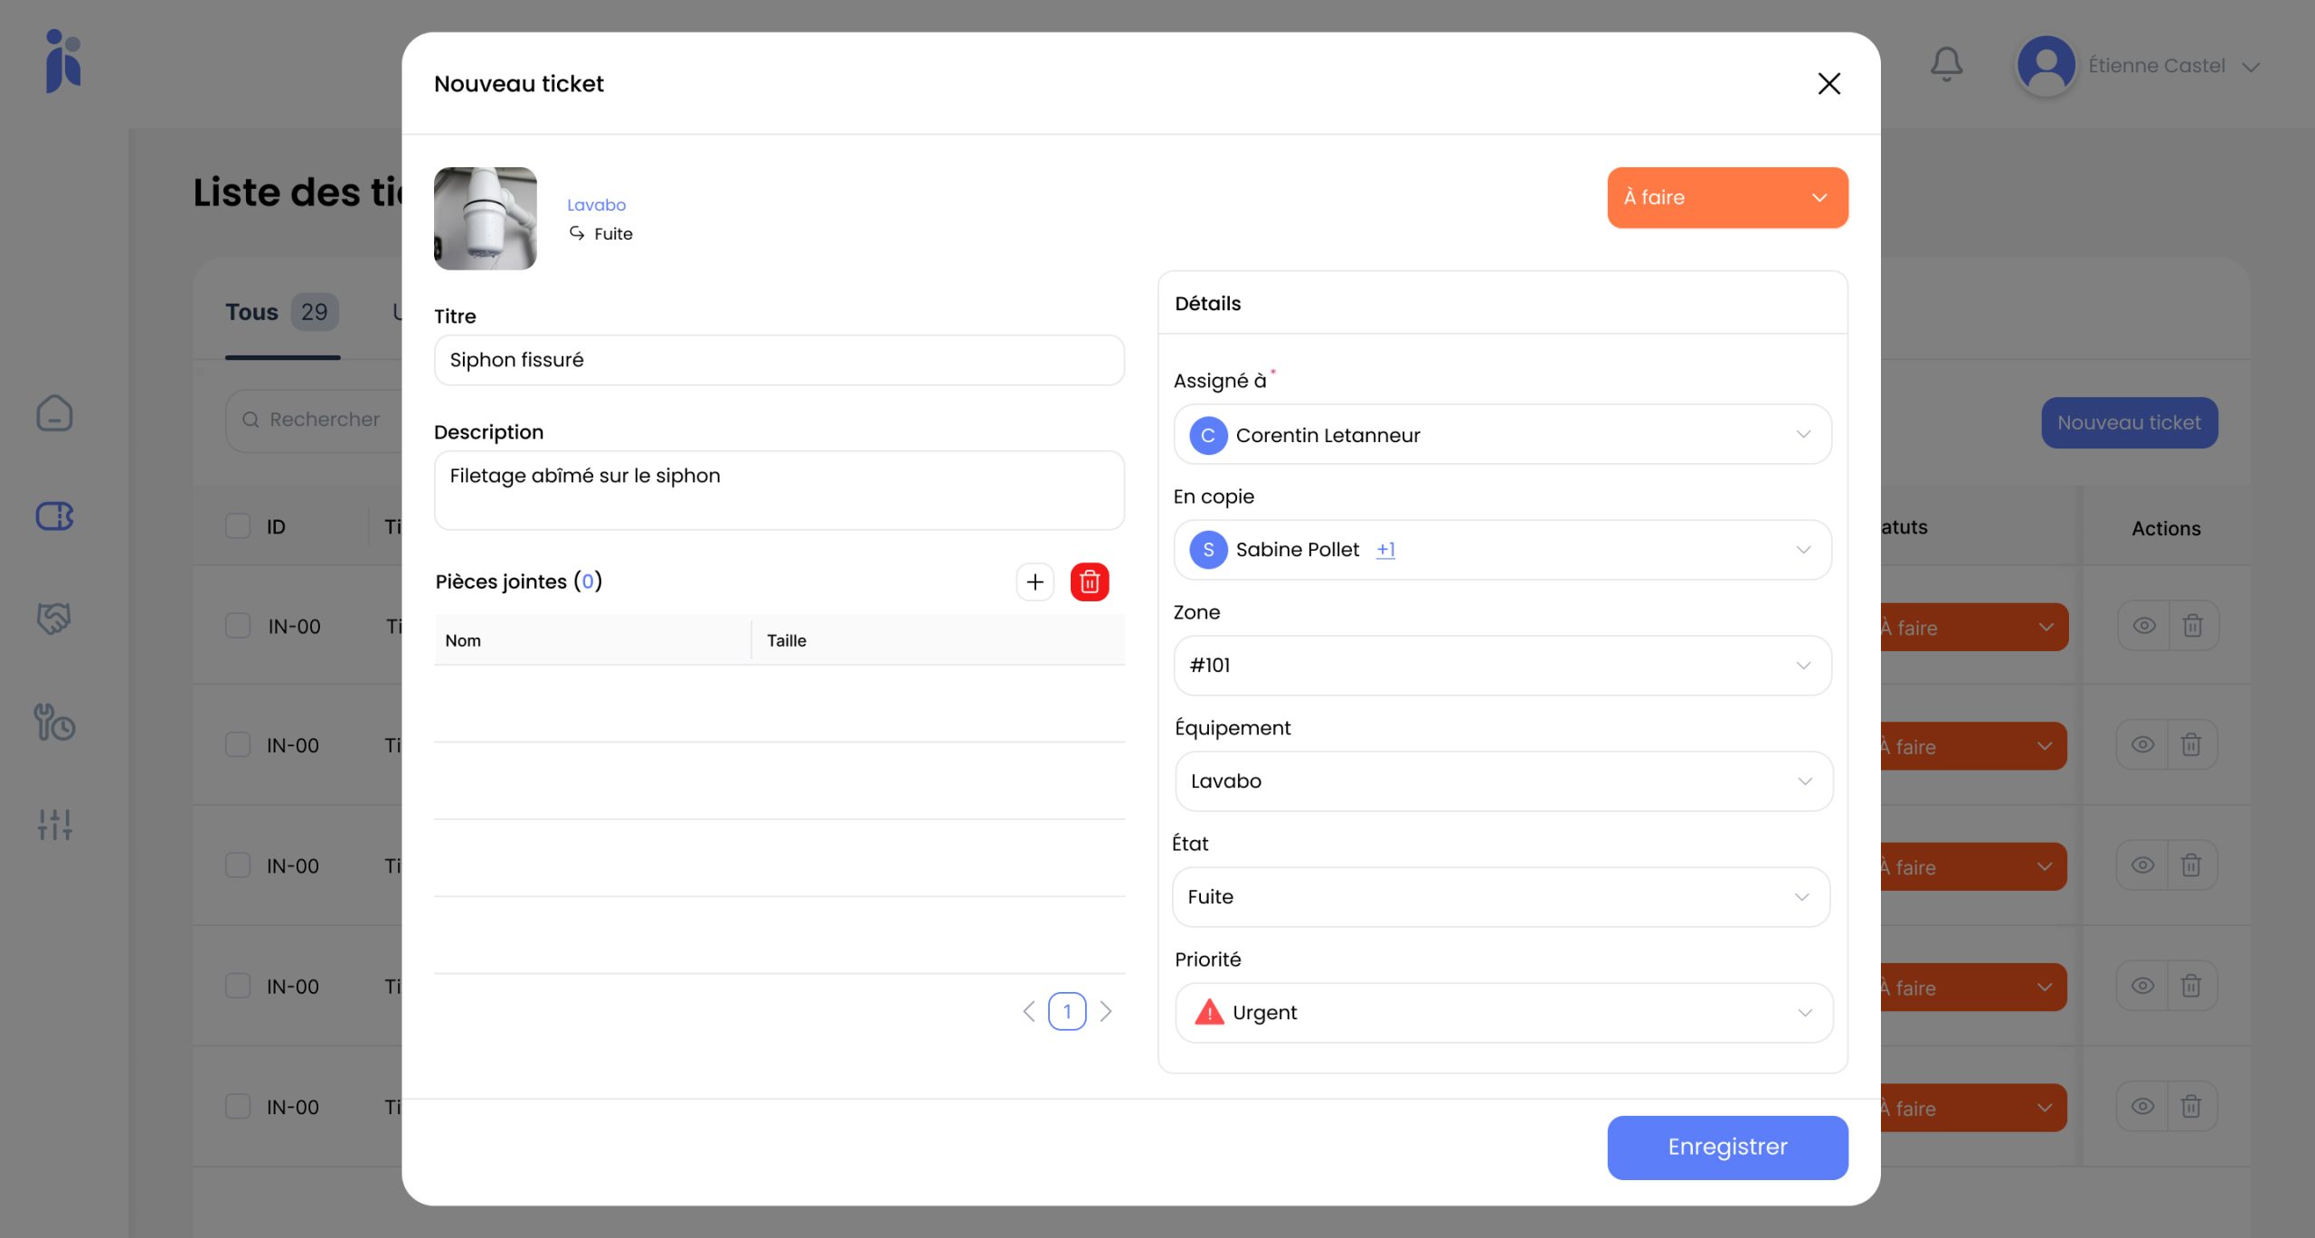Click into the Titre input field

(x=779, y=360)
